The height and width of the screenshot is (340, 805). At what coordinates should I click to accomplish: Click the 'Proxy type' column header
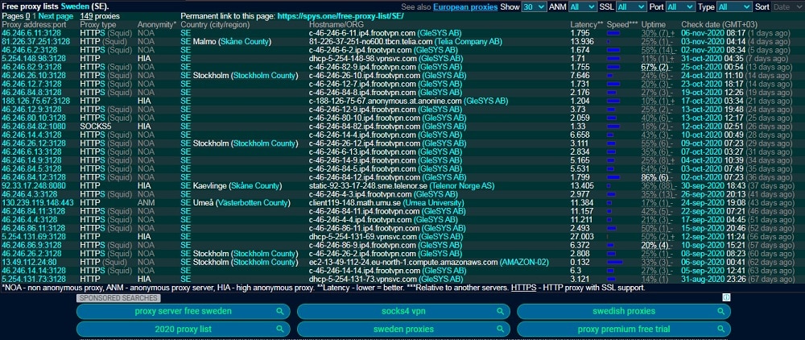98,25
